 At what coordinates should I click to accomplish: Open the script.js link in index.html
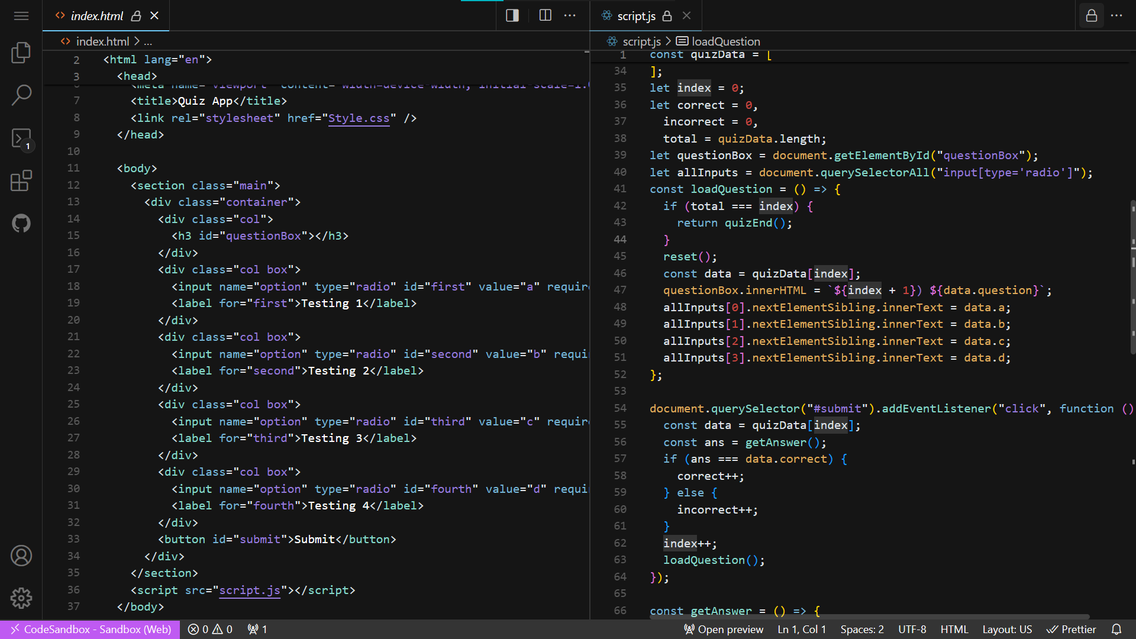click(250, 590)
